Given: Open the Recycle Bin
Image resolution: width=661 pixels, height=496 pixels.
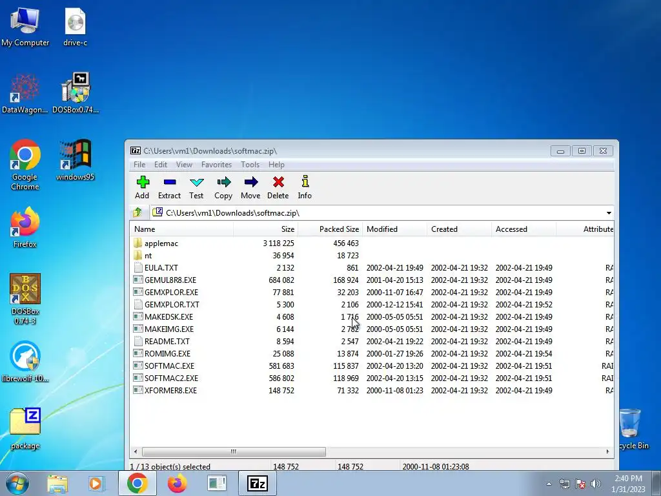Looking at the screenshot, I should coord(633,429).
